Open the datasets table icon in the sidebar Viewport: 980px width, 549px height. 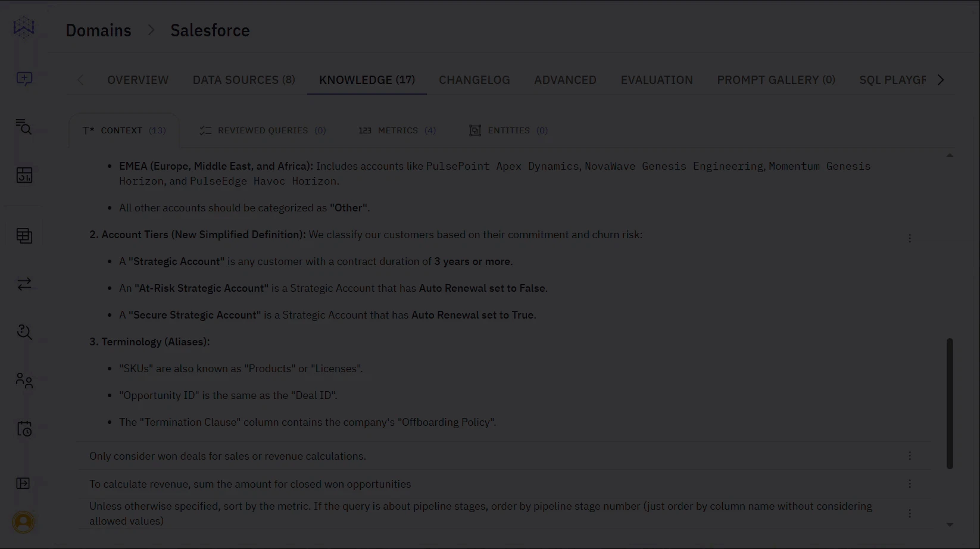tap(24, 236)
